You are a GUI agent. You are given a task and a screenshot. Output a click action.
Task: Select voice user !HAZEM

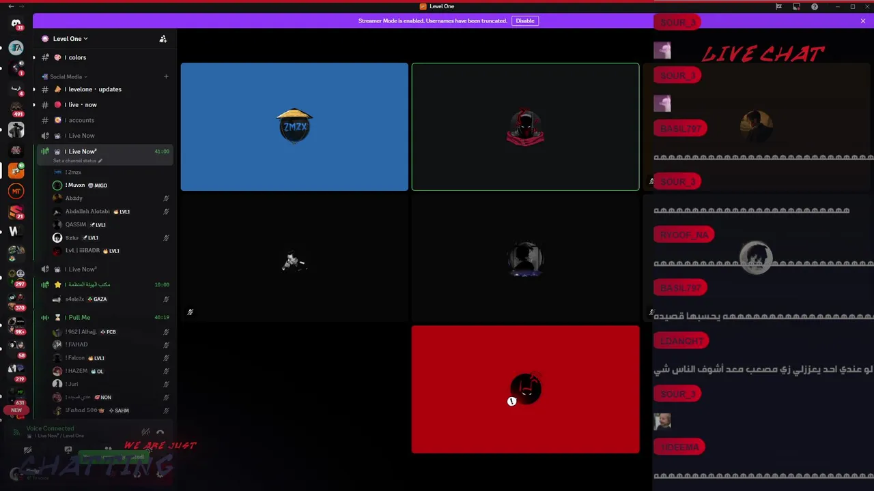(x=111, y=371)
